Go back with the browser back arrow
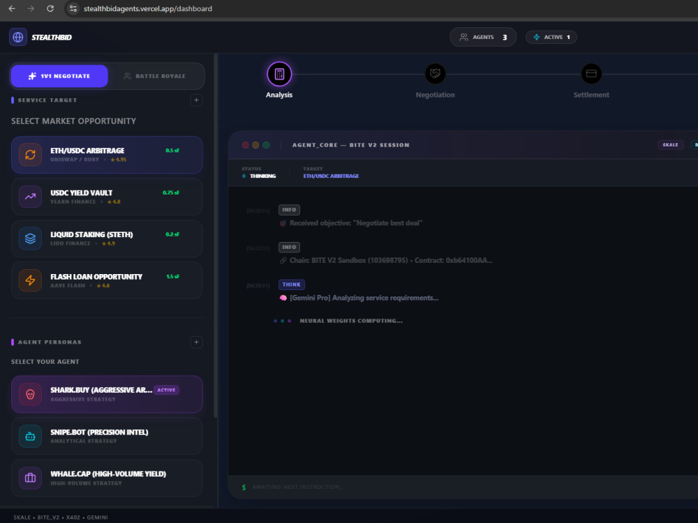 click(x=12, y=8)
